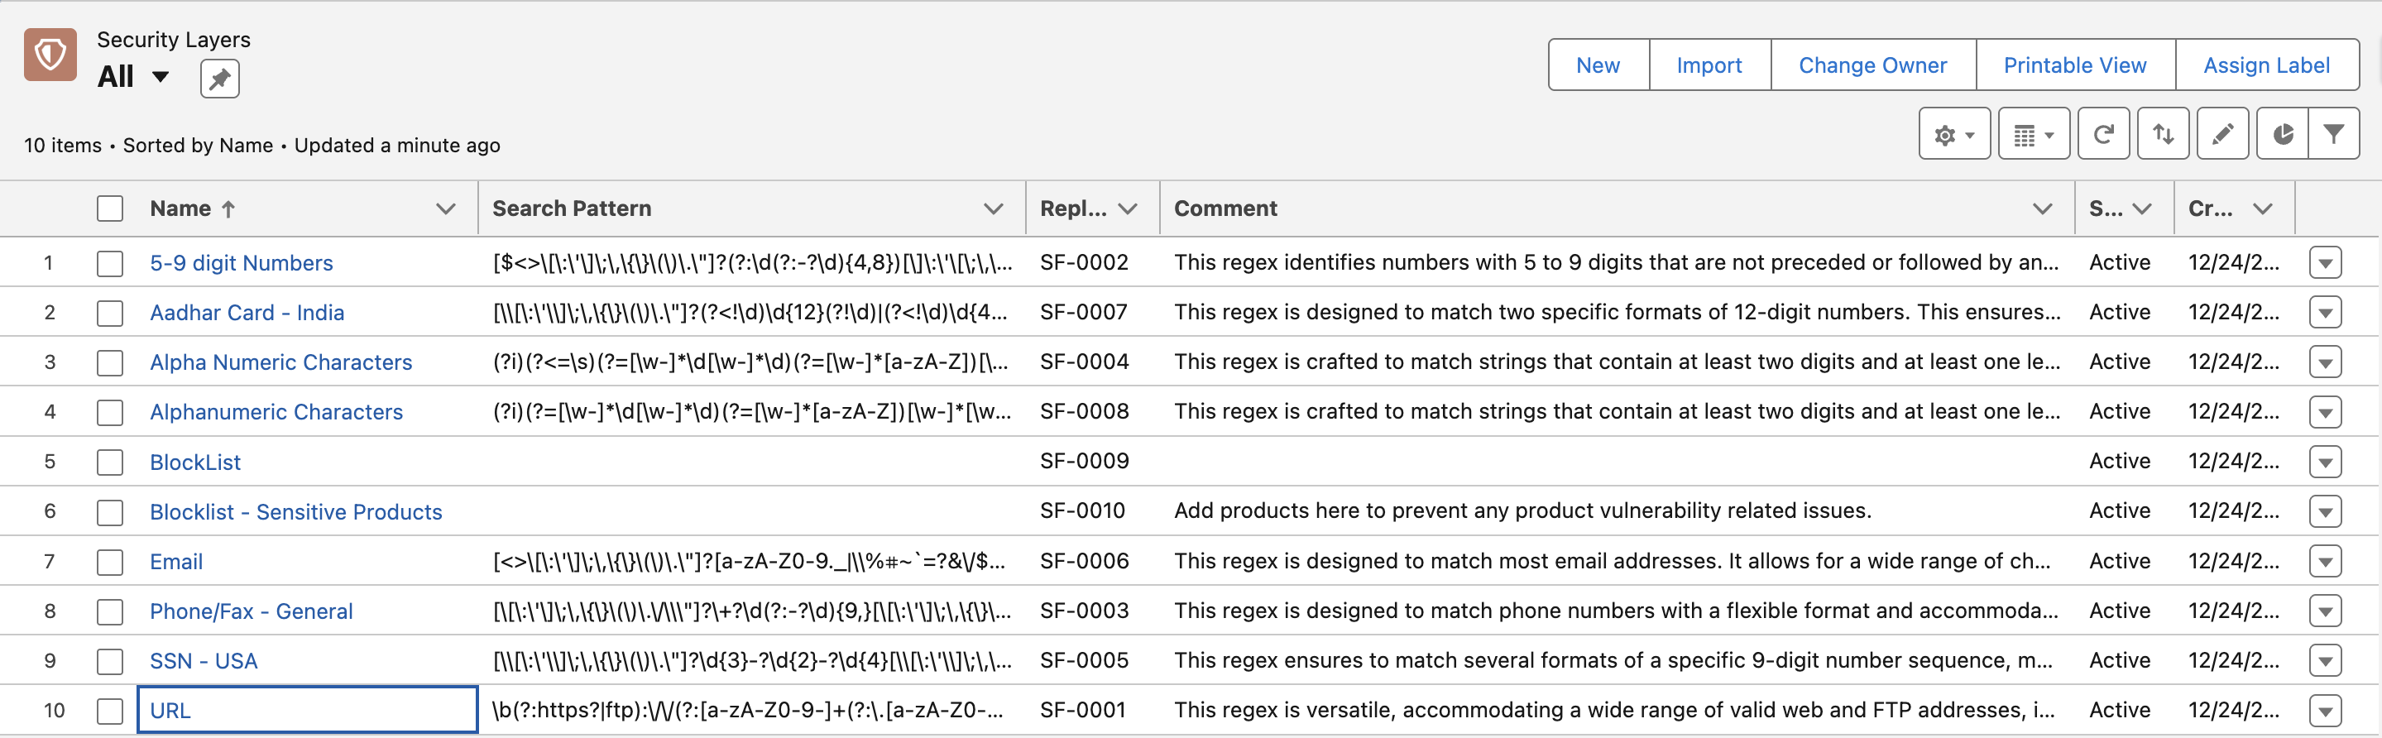Expand the All list view dropdown
Screen dimensions: 2382x738
[160, 77]
